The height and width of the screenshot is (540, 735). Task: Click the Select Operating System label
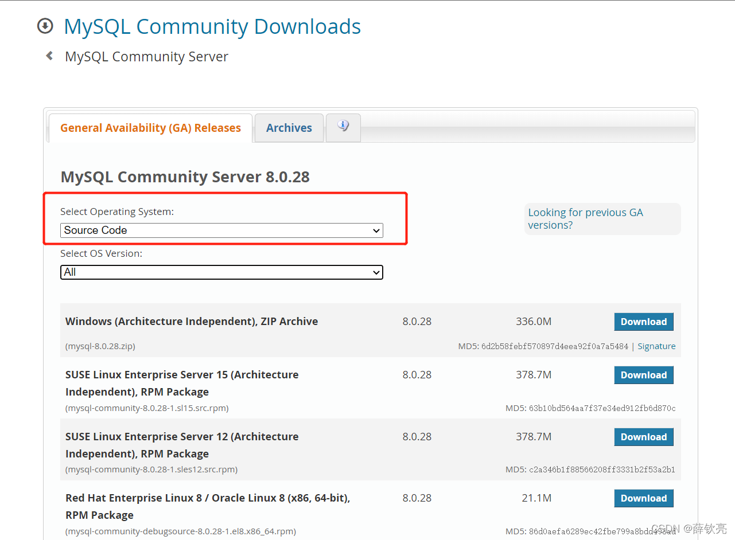coord(117,212)
